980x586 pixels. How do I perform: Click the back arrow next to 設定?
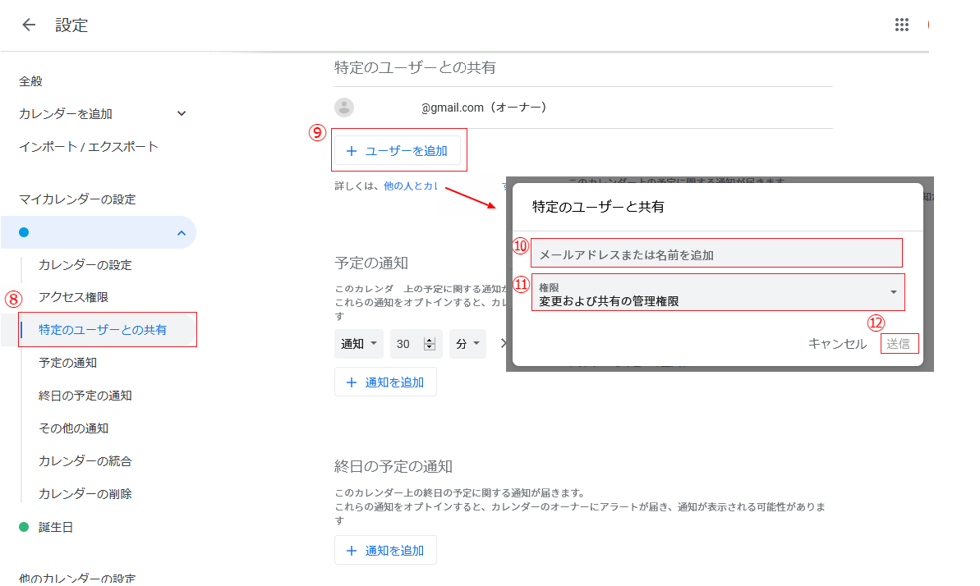point(29,25)
